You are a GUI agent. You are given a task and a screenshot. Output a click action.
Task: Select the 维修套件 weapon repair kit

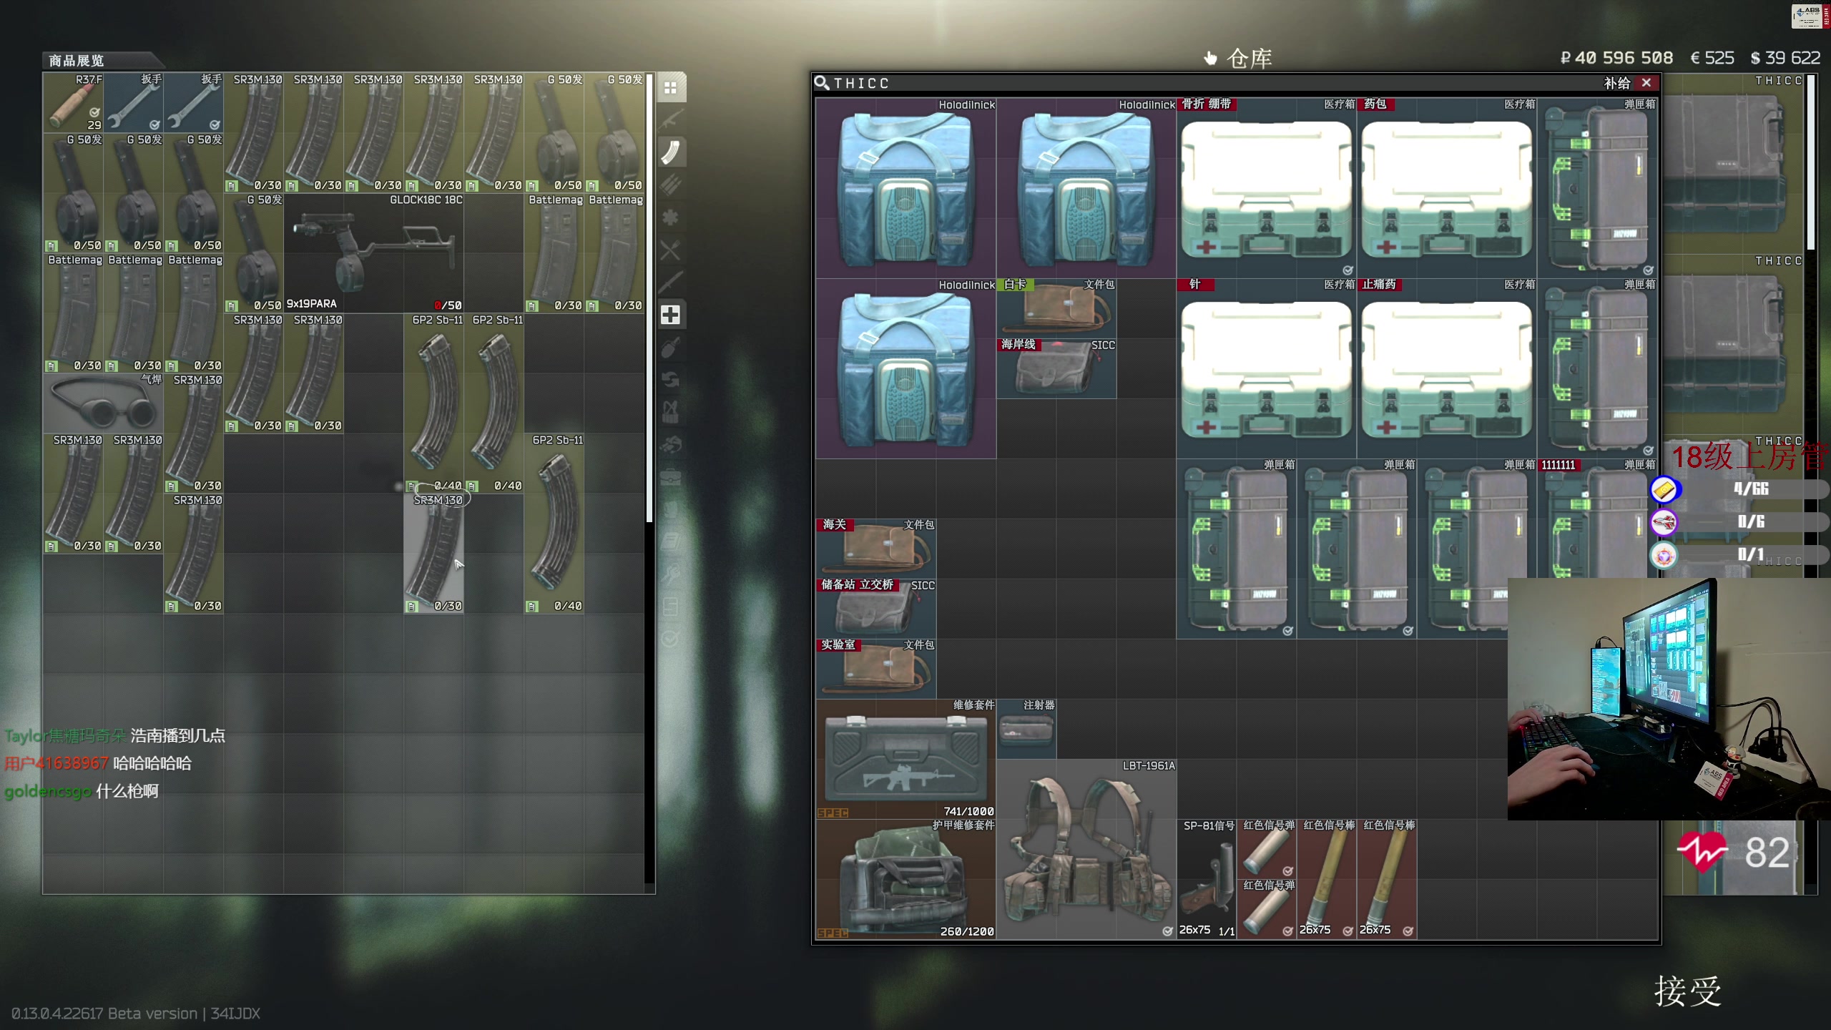[906, 759]
